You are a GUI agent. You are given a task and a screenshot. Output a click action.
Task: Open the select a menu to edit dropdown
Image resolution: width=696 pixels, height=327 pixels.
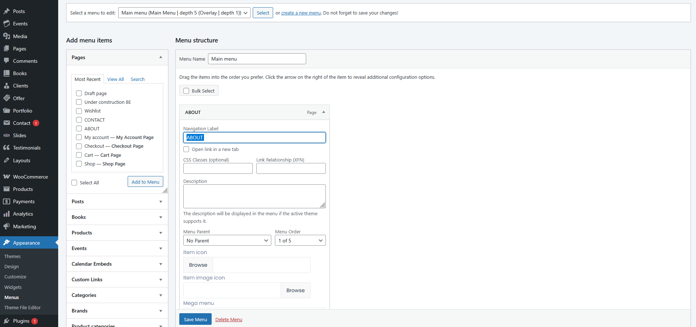click(184, 13)
